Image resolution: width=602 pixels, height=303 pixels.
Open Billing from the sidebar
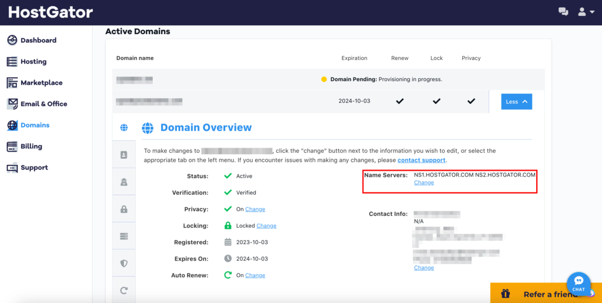click(31, 146)
